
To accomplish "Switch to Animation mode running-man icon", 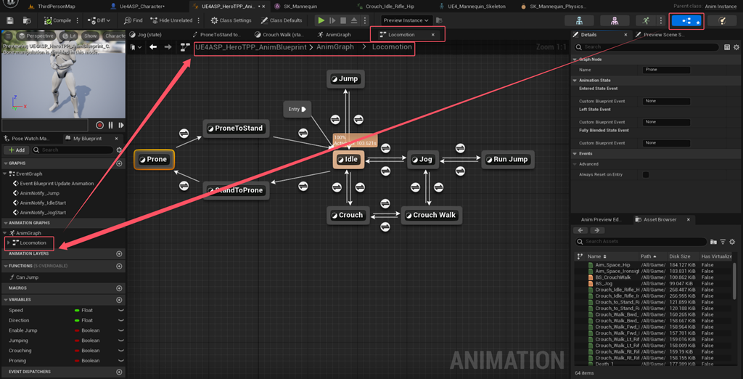I will tap(645, 20).
